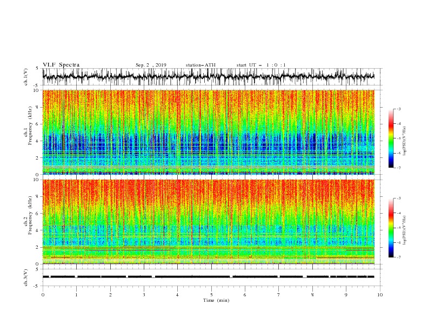The image size is (428, 331).
Task: Click inside the ch.1 spectrogram panel
Action: 208,132
